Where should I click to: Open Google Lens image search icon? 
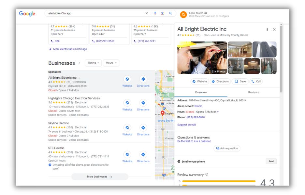click(163, 13)
